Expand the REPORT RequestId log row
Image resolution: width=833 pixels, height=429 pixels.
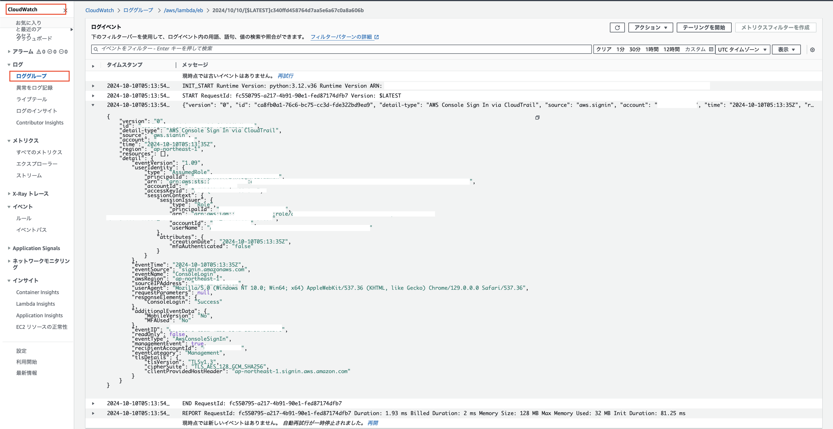click(93, 413)
